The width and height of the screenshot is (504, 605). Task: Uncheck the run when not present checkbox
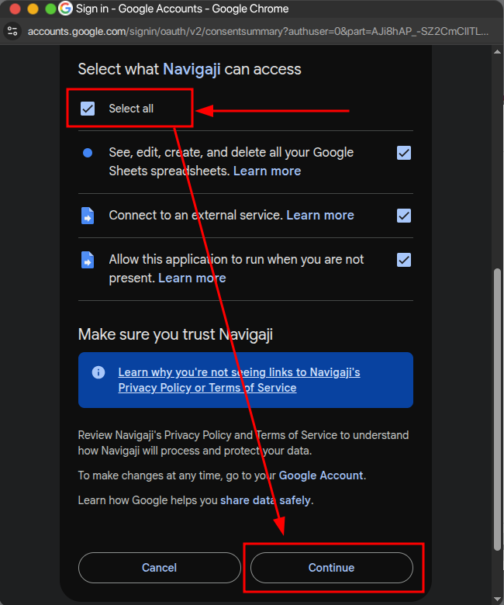tap(404, 260)
